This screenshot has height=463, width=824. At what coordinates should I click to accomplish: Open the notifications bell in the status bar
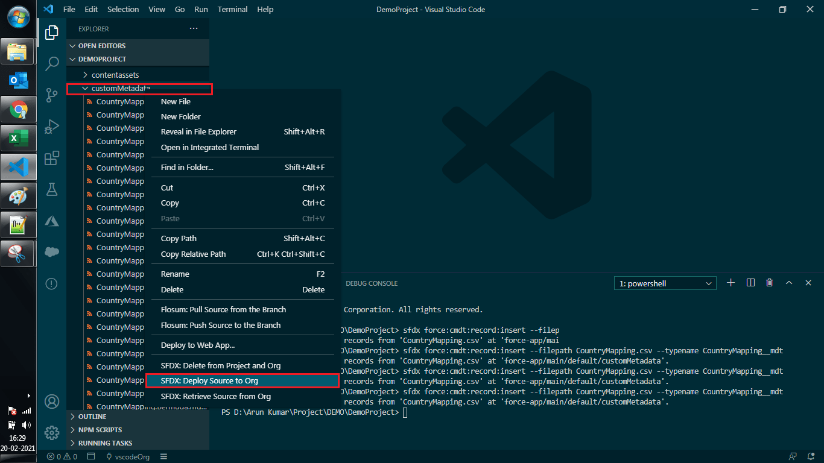(811, 456)
